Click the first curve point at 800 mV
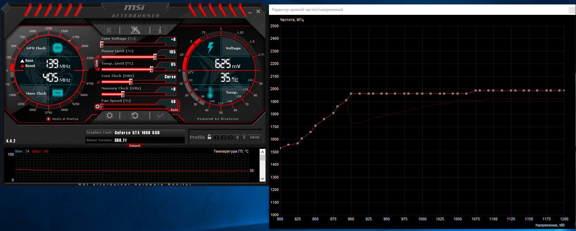Image resolution: width=576 pixels, height=231 pixels. (x=280, y=148)
